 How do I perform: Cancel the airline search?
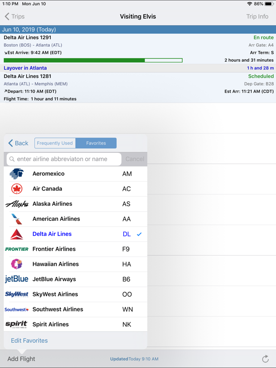[x=135, y=159]
